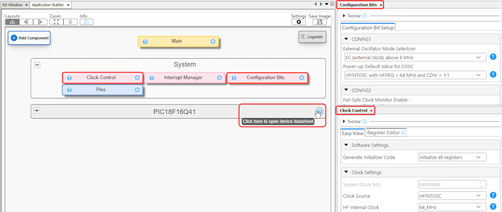Viewport: 502px width, 212px height.
Task: Open help for Power-up Default COSC value
Action: coord(493,75)
